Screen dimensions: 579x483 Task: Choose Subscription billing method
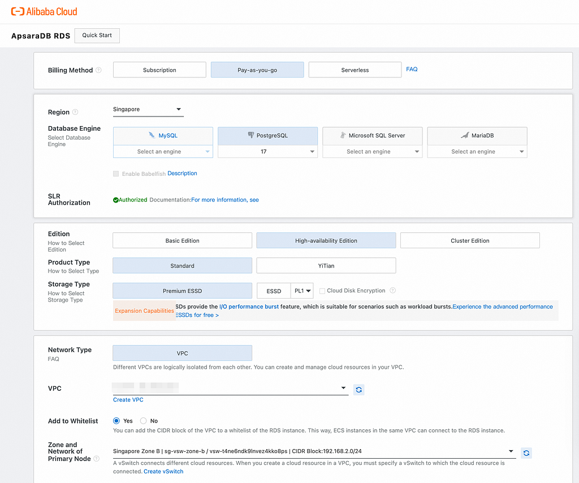159,70
